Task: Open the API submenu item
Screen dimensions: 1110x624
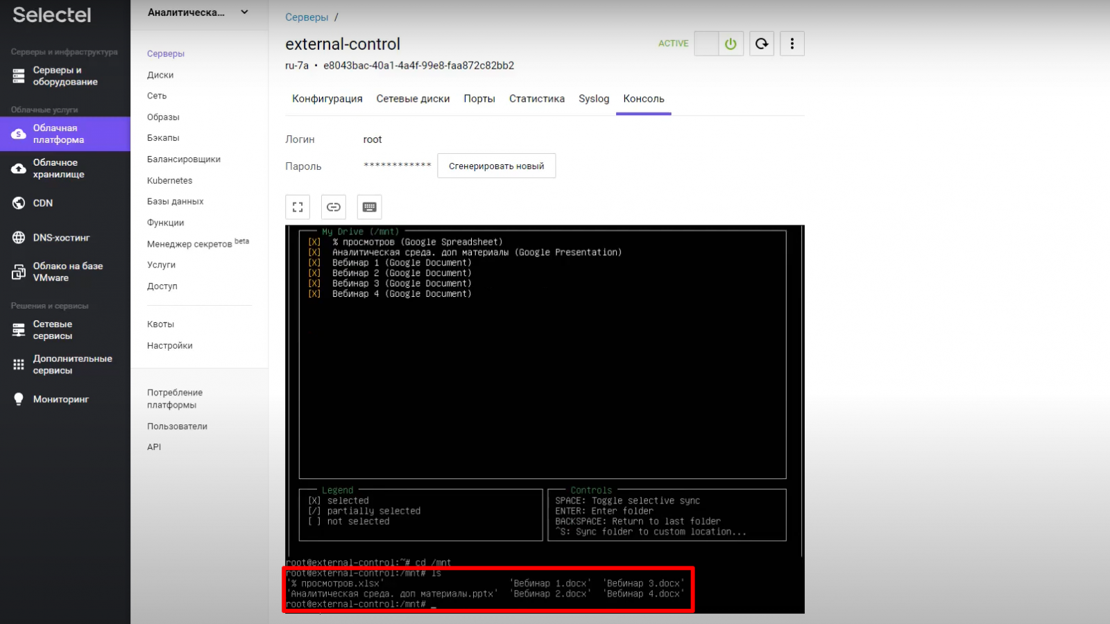Action: (x=154, y=447)
